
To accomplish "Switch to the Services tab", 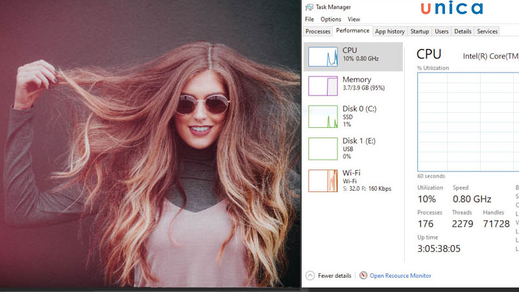I will point(487,31).
